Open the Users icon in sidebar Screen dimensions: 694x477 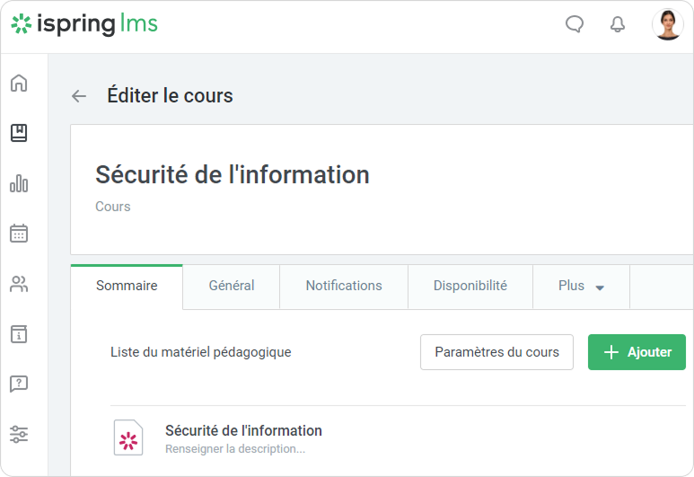click(x=19, y=285)
